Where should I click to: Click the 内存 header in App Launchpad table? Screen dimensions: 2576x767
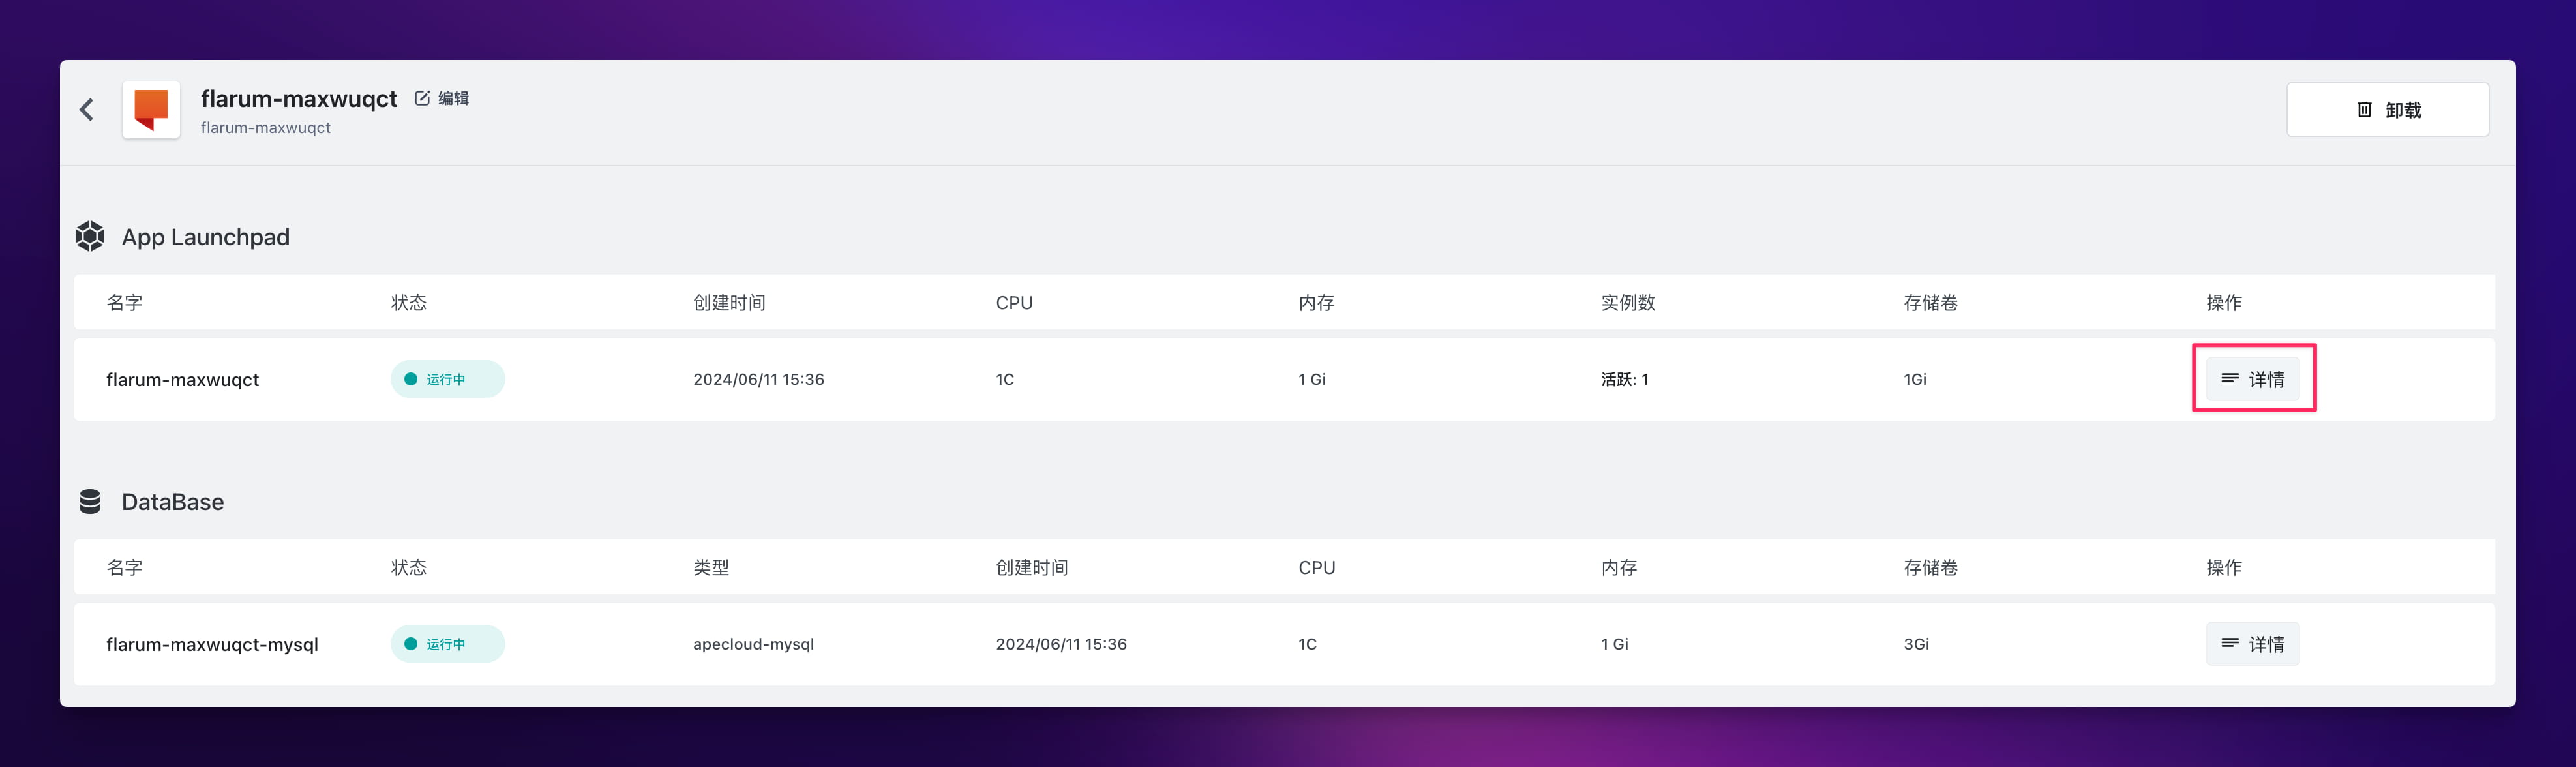pos(1316,303)
